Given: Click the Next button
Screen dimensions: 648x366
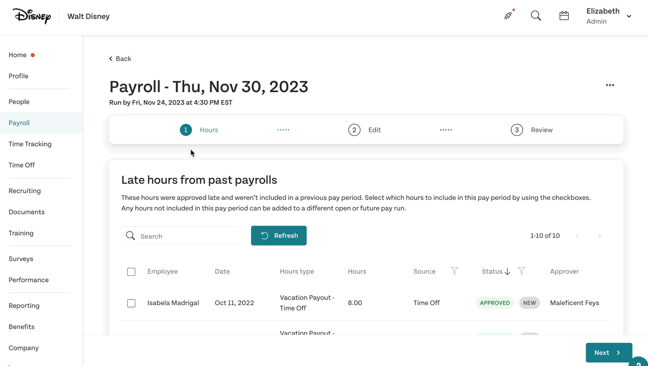Looking at the screenshot, I should [609, 352].
